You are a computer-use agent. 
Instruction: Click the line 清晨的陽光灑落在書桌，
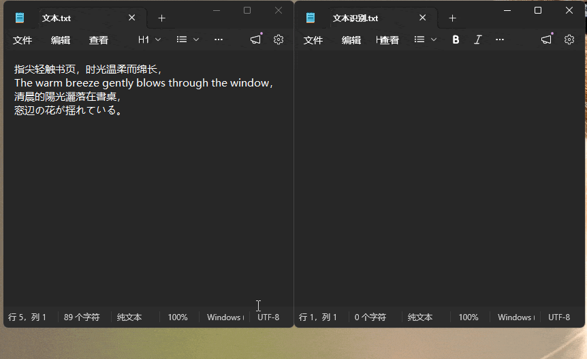68,97
